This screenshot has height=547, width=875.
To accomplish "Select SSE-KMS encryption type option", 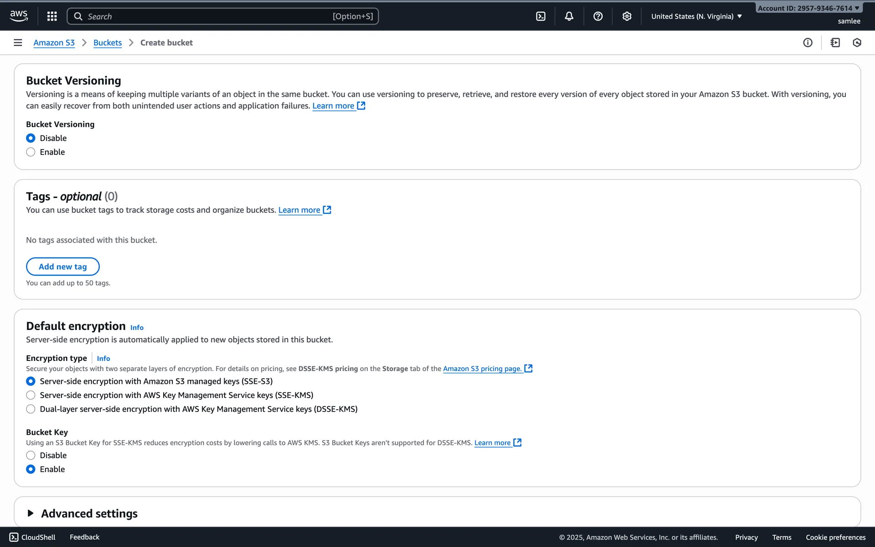I will (31, 395).
